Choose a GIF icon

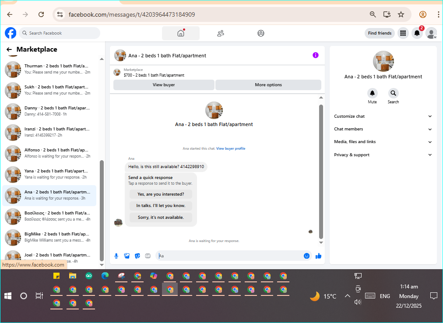148,256
